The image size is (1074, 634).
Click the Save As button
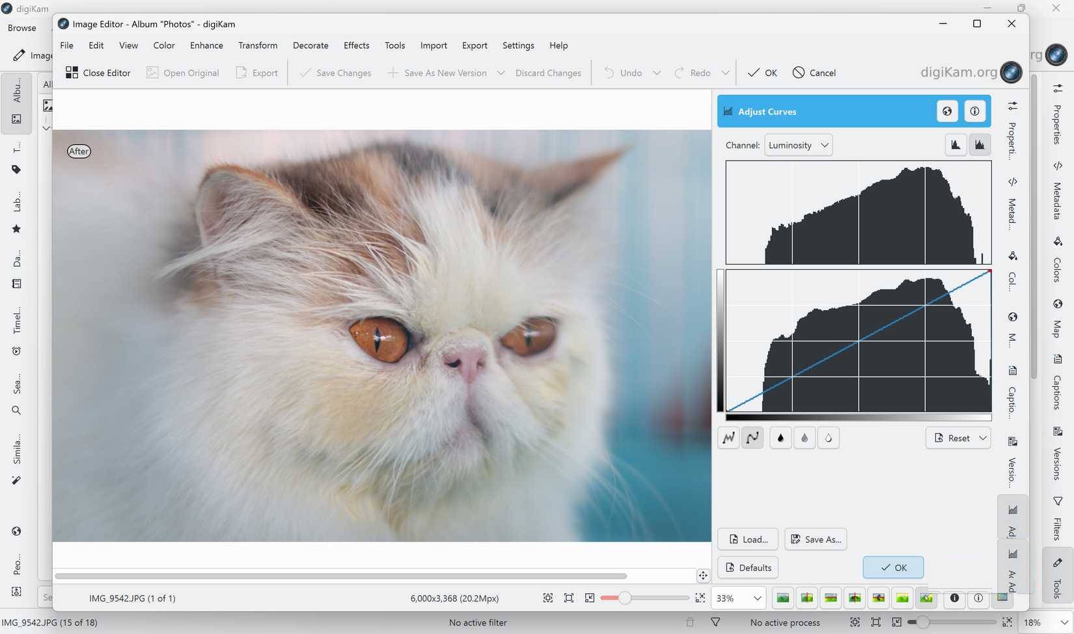point(815,539)
